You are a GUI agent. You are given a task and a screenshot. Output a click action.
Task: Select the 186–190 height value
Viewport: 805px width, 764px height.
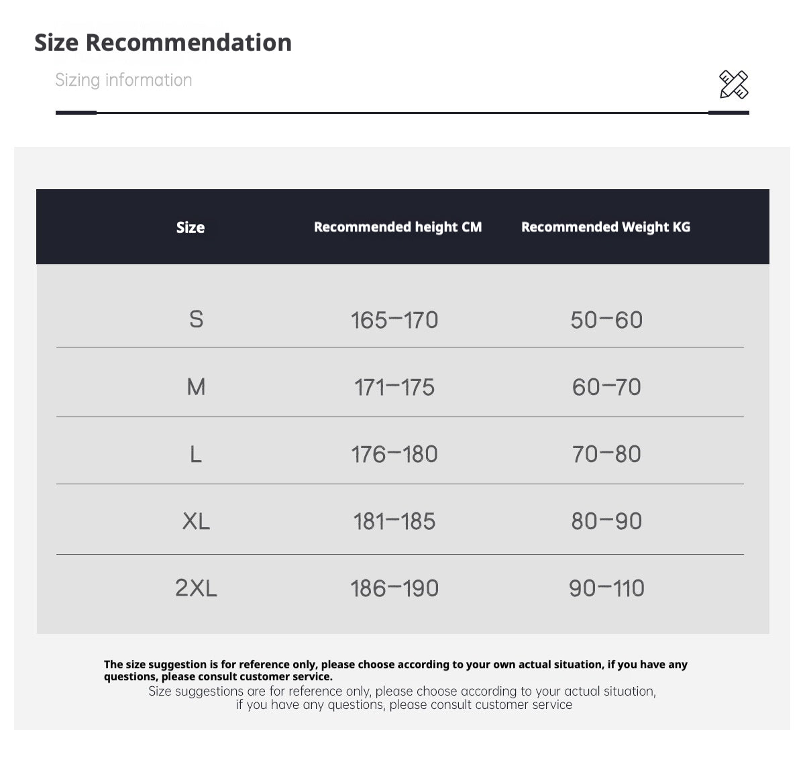click(394, 588)
